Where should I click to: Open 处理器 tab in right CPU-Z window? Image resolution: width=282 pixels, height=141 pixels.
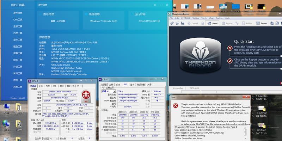pos(104,85)
